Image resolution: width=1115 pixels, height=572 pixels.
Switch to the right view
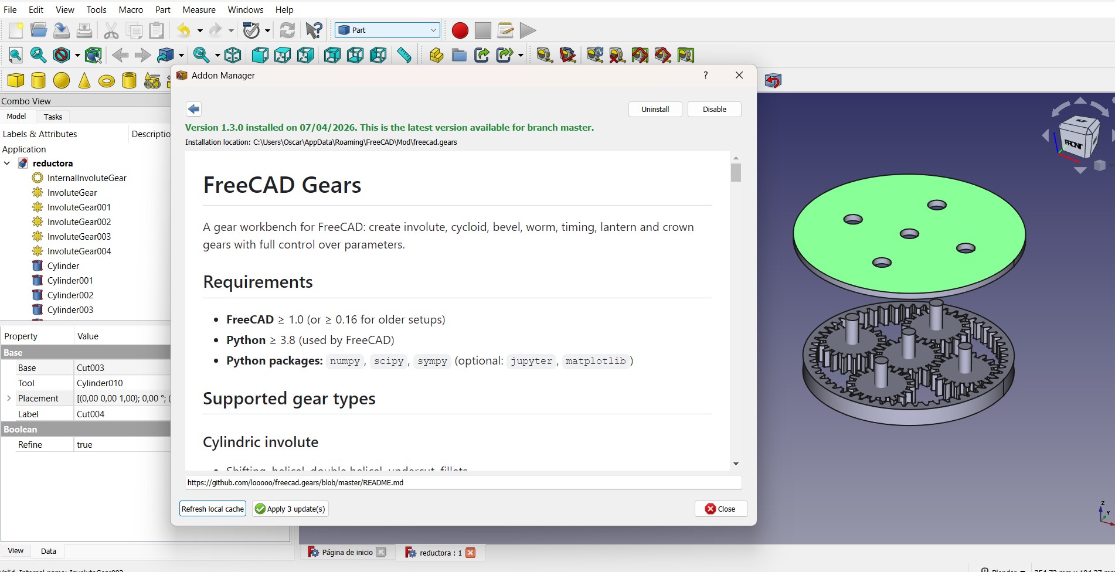tap(305, 55)
